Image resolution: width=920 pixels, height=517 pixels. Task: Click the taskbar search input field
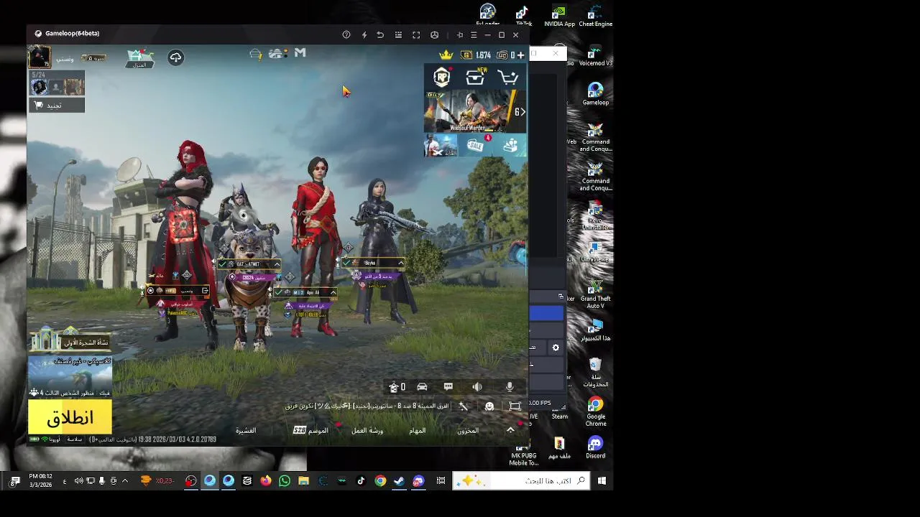[522, 481]
